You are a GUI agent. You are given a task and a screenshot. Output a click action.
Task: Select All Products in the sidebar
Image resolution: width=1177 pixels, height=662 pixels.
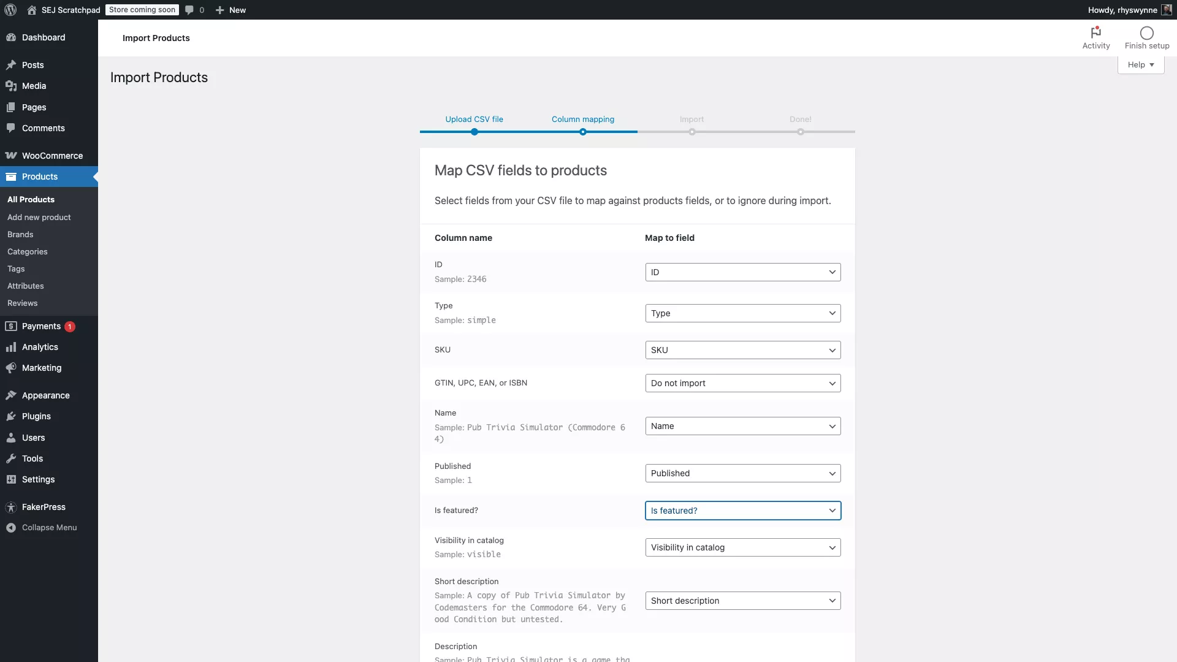pos(31,199)
